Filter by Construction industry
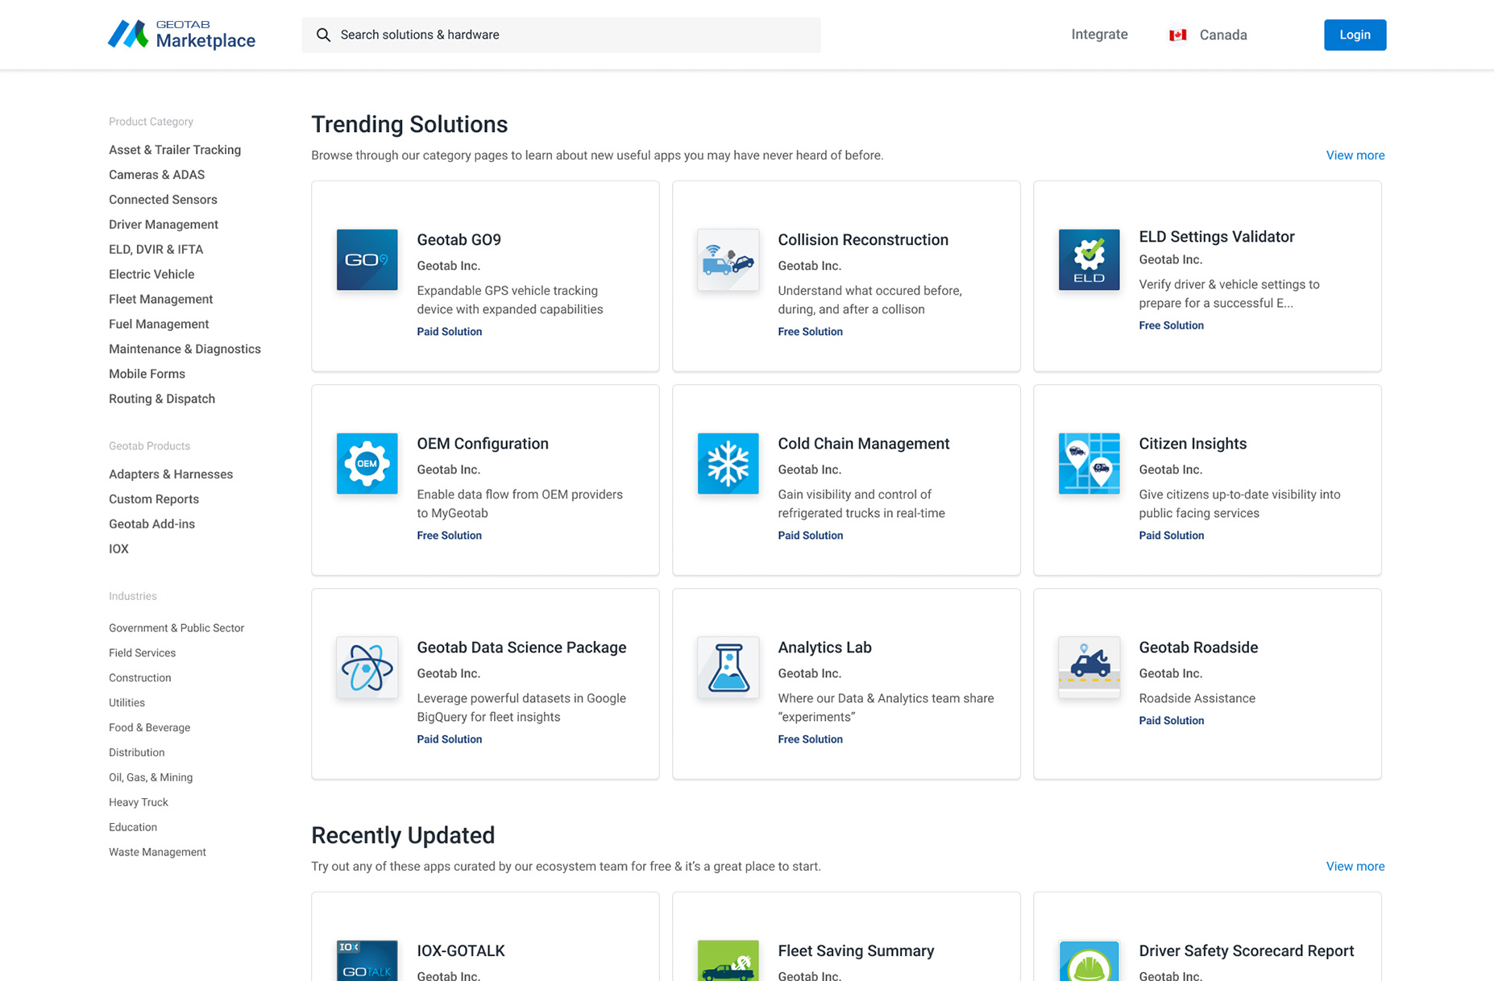1494x981 pixels. click(140, 678)
